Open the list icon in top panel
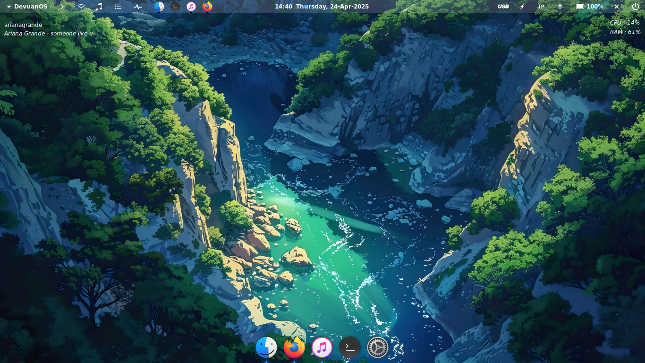 118,7
